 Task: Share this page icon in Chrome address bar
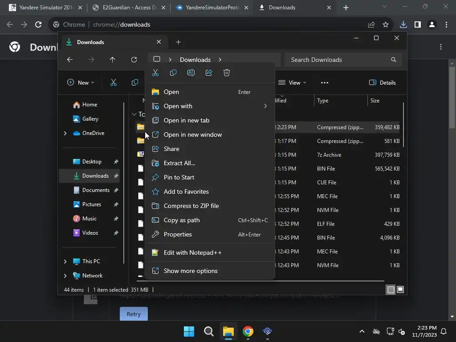coord(371,25)
